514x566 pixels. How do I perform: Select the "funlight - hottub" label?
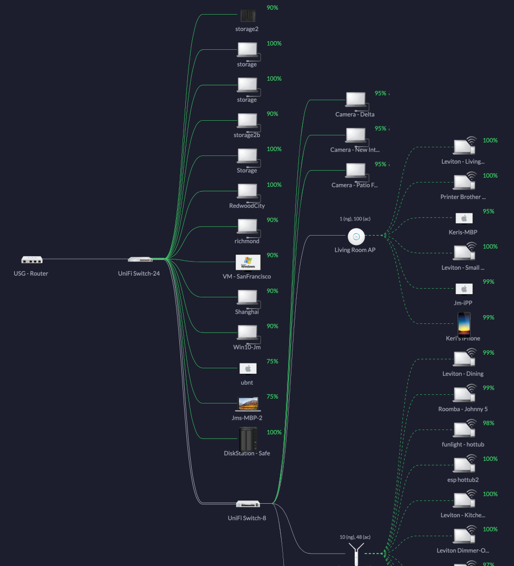coord(463,445)
